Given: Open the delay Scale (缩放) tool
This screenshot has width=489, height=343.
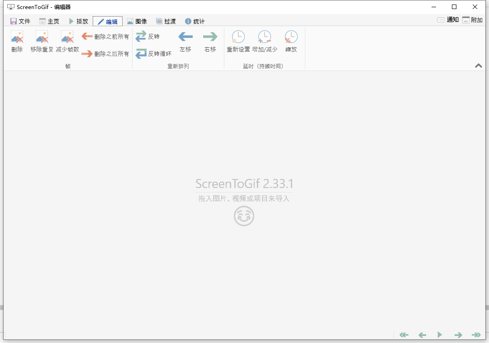Looking at the screenshot, I should click(291, 42).
